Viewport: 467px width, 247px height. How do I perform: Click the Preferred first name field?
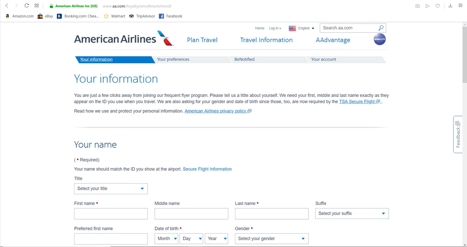(x=111, y=239)
